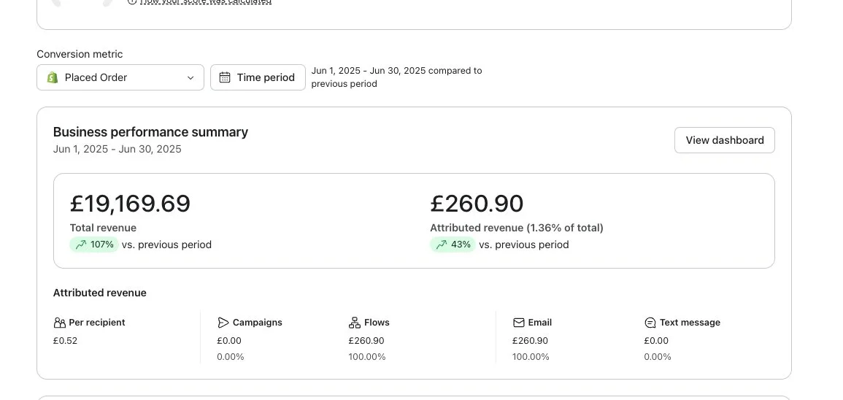Click the summary date subtitle 'Jun 1, 2025 - Jun 30, 2025'

click(x=118, y=149)
